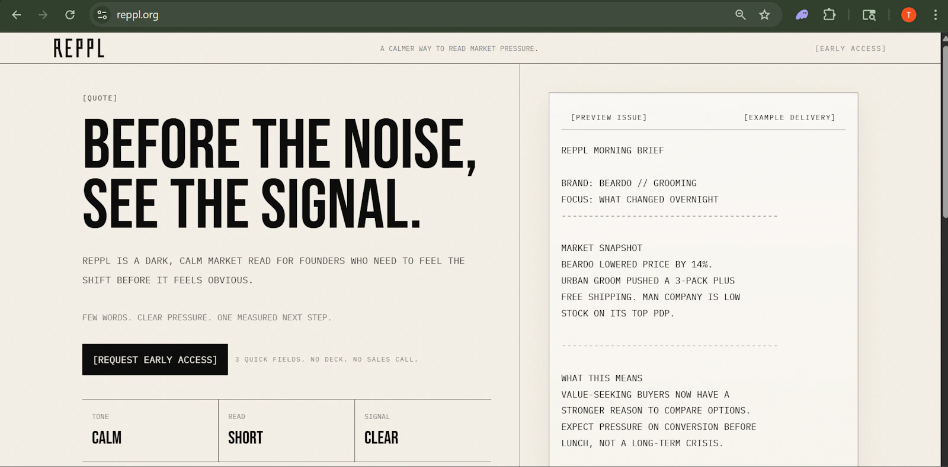Click the line 'URBAN GROOM PUSHED A 3-PACK PLUS'
Viewport: 948px width, 467px height.
[648, 281]
